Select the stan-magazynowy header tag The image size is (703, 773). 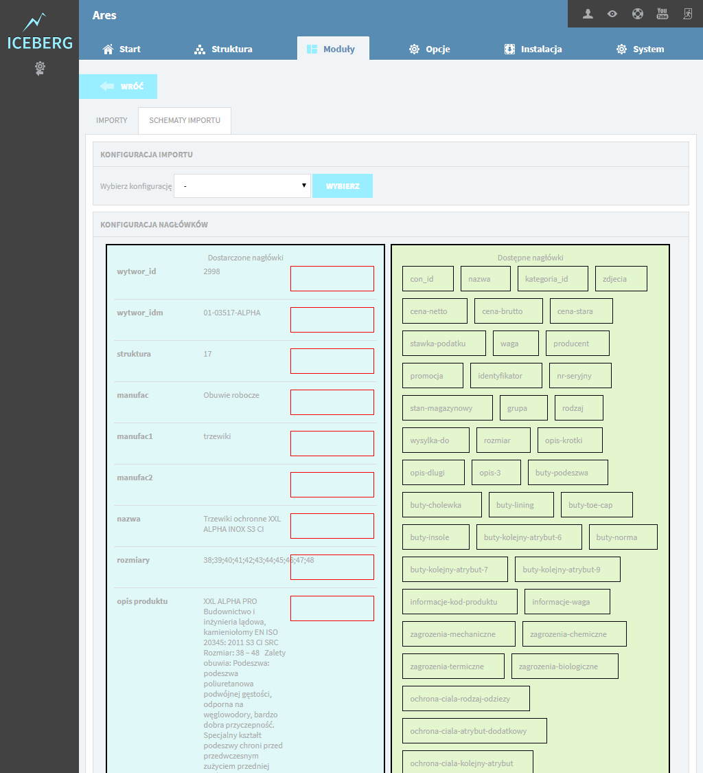pyautogui.click(x=448, y=407)
